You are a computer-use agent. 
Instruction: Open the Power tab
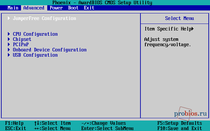[x=56, y=8]
